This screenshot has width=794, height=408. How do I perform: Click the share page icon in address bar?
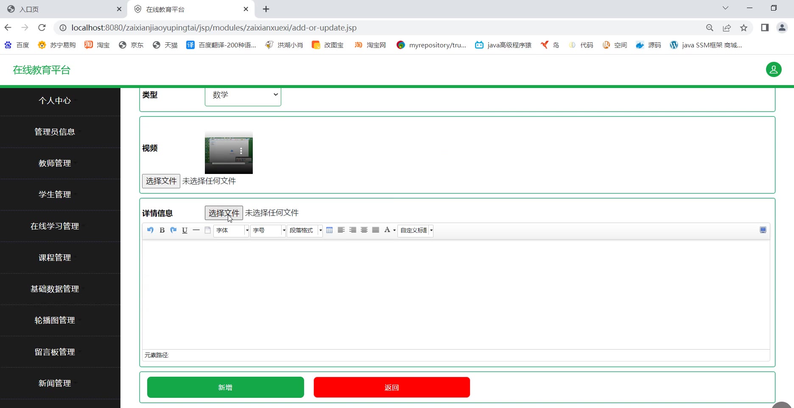tap(727, 28)
